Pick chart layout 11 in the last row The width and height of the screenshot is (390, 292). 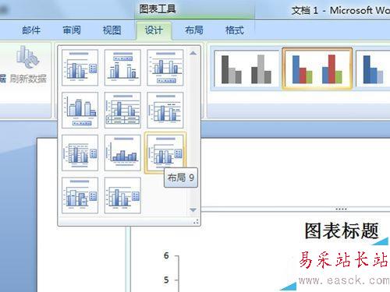click(122, 195)
